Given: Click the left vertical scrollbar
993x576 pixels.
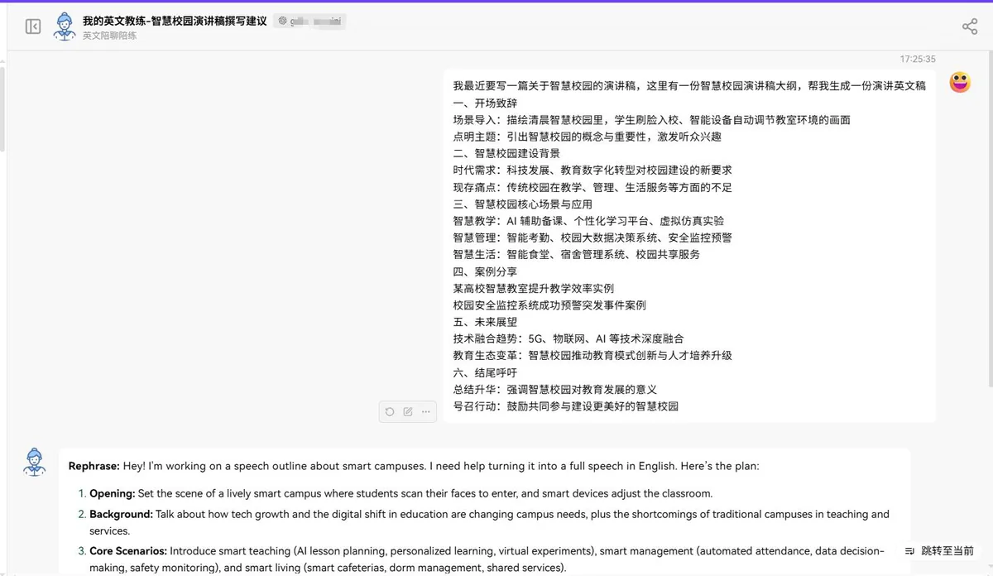Looking at the screenshot, I should (x=2, y=108).
